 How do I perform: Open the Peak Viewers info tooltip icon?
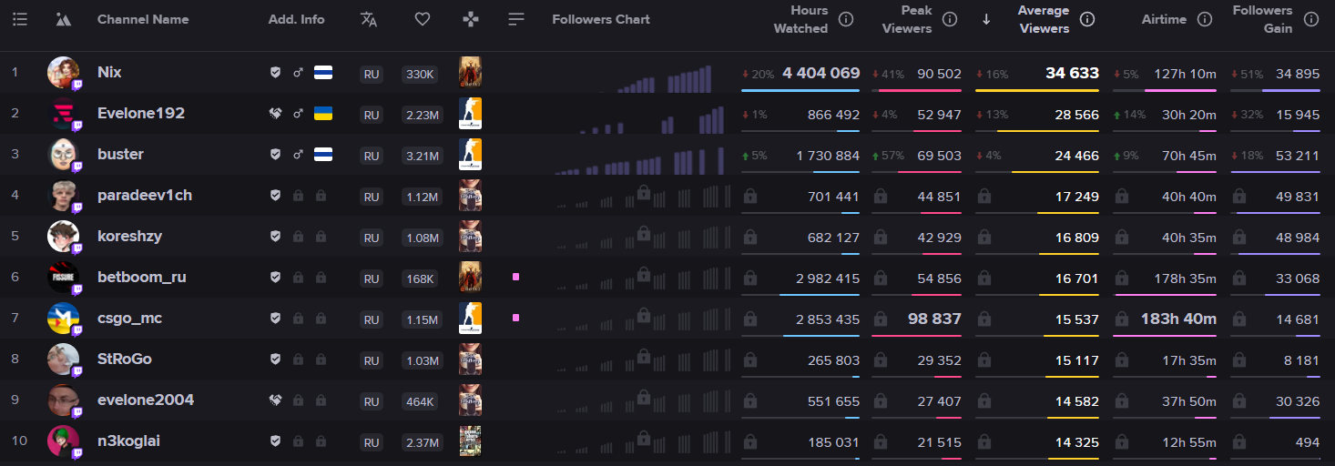(x=950, y=19)
